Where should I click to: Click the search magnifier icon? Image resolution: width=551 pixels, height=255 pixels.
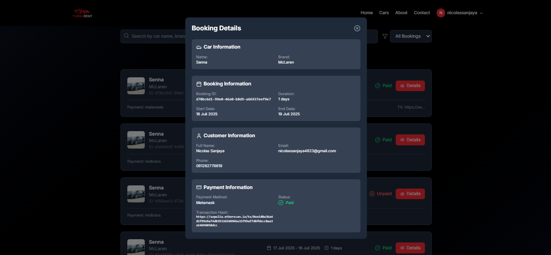pos(126,36)
